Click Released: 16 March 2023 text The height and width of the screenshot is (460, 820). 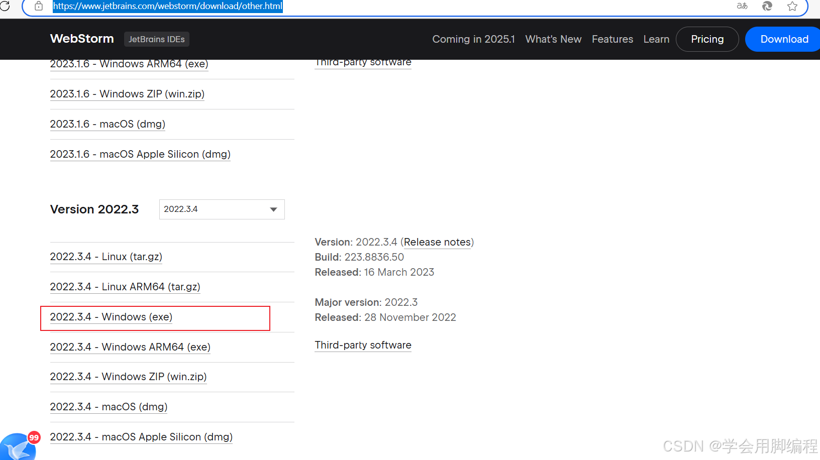coord(374,272)
